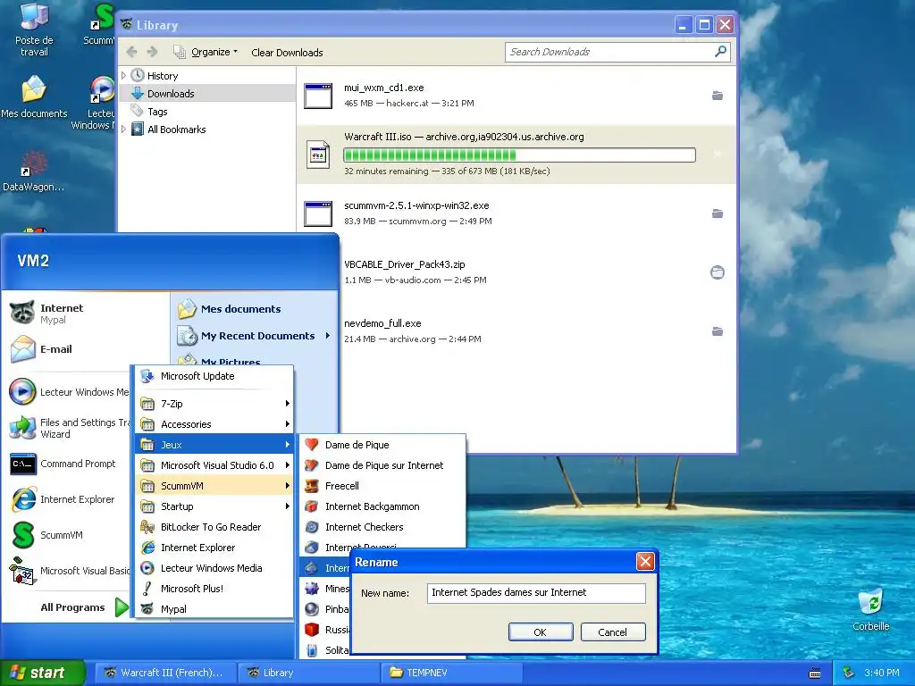Screen dimensions: 915x686
Task: Open Poste de travail desktop icon
Action: point(34,29)
